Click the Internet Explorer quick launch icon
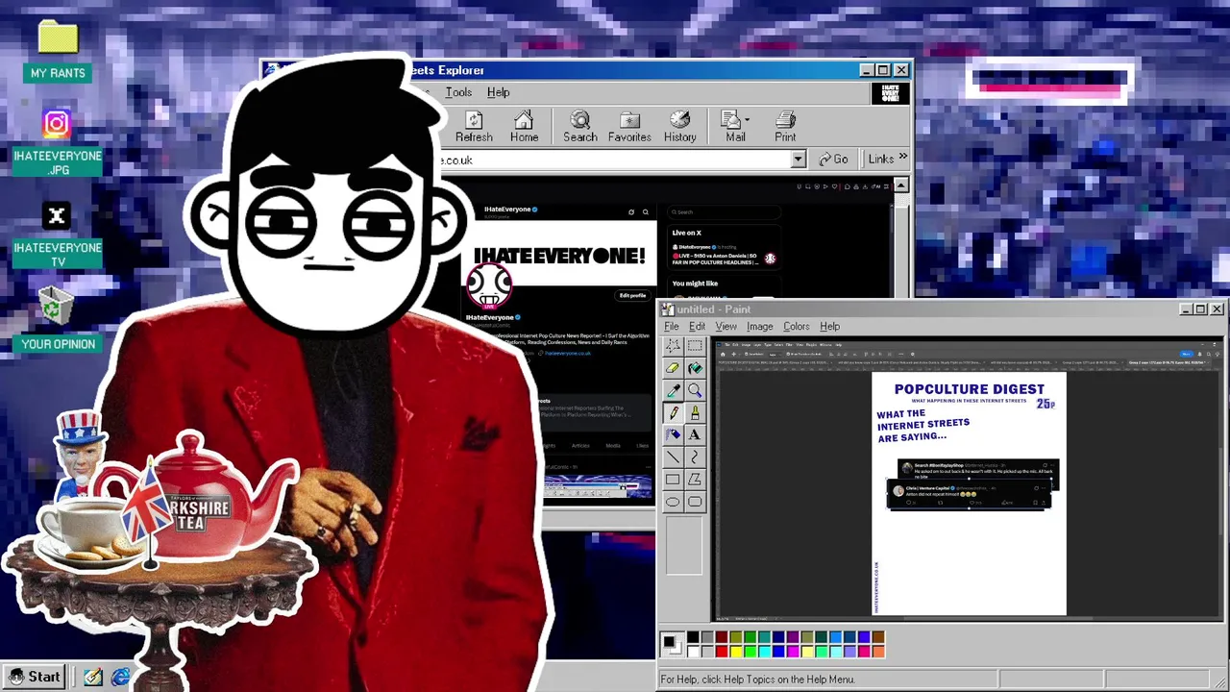Screen dimensions: 1230x692 pyautogui.click(x=120, y=677)
